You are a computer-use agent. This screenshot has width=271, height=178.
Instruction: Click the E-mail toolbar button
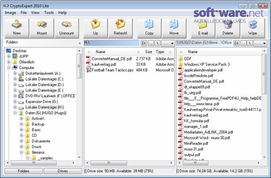(203, 28)
